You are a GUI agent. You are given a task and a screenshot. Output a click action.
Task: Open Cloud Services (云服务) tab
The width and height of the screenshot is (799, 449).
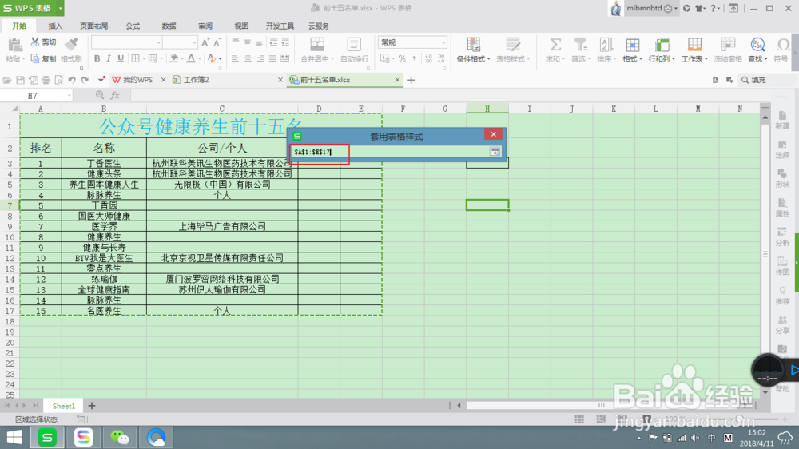click(319, 26)
